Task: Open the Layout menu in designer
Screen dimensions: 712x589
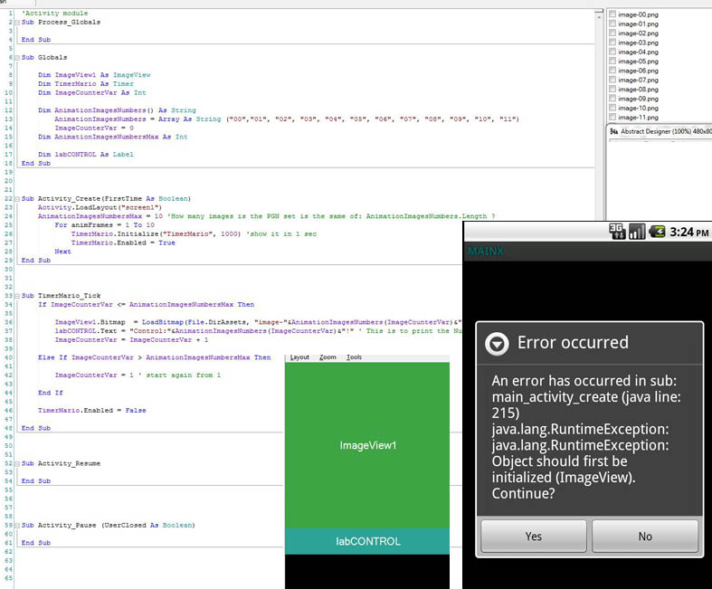Action: [x=299, y=357]
